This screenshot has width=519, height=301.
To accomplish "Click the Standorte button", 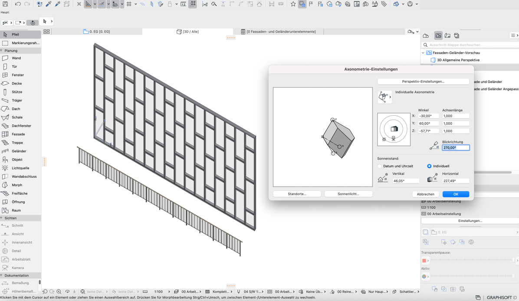I will pos(297,194).
